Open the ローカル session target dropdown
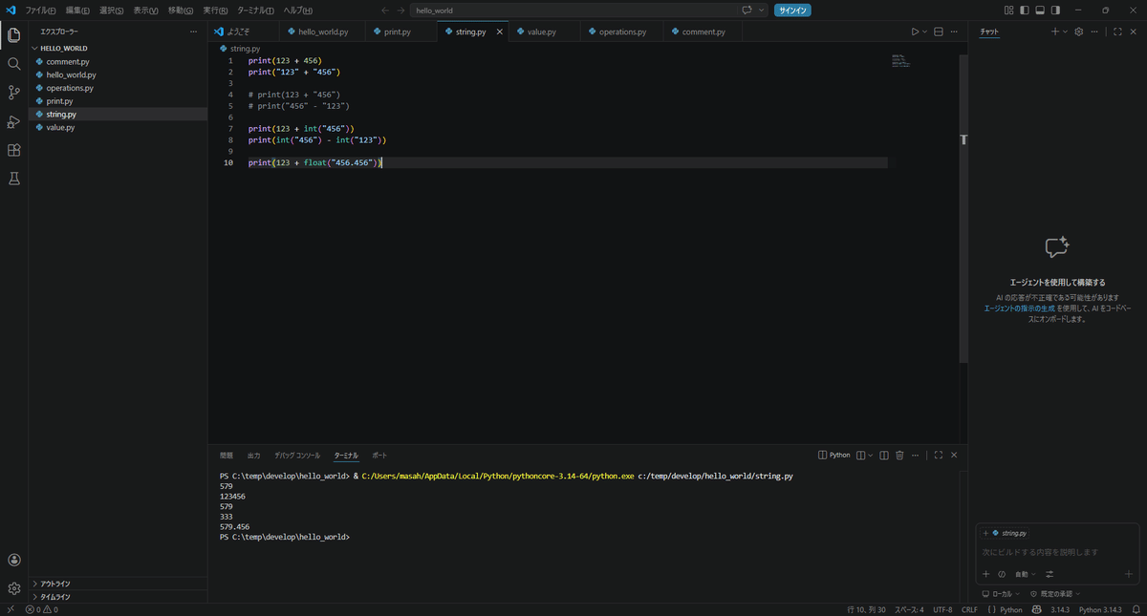 (x=1001, y=594)
